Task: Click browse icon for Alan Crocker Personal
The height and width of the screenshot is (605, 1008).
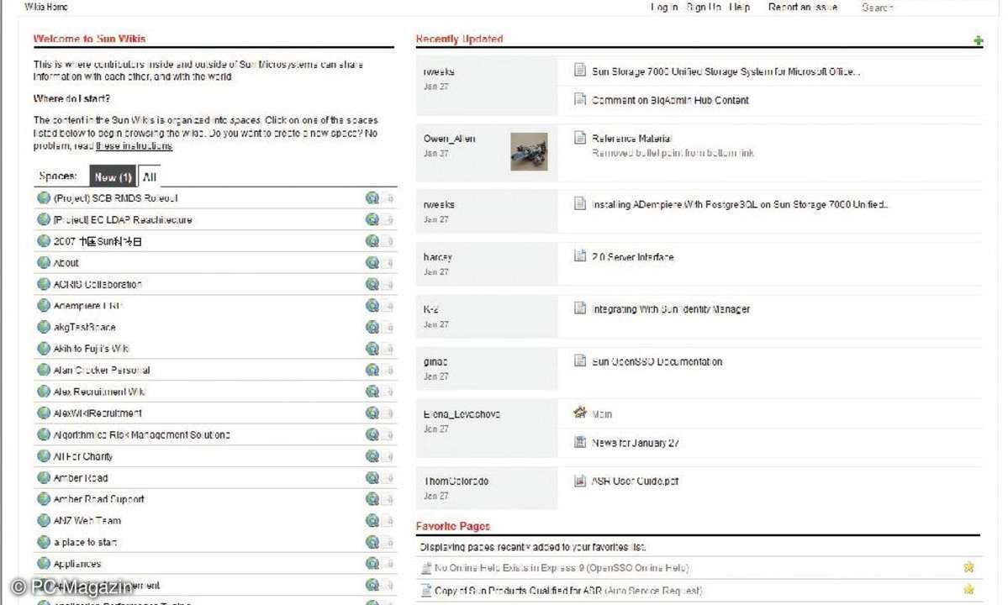Action: (372, 370)
